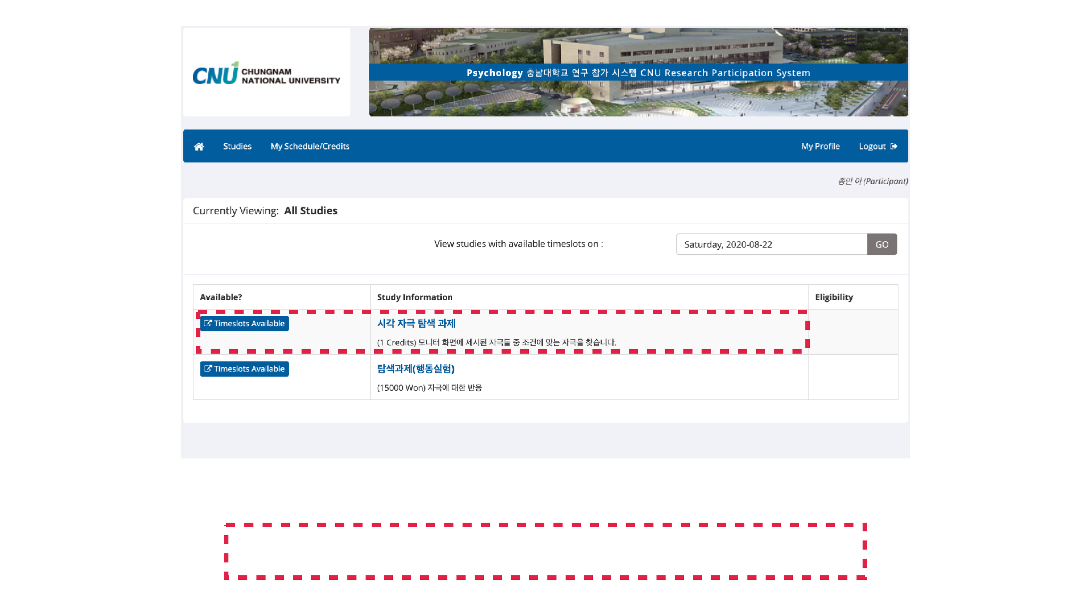
Task: Go to My Profile
Action: (x=820, y=146)
